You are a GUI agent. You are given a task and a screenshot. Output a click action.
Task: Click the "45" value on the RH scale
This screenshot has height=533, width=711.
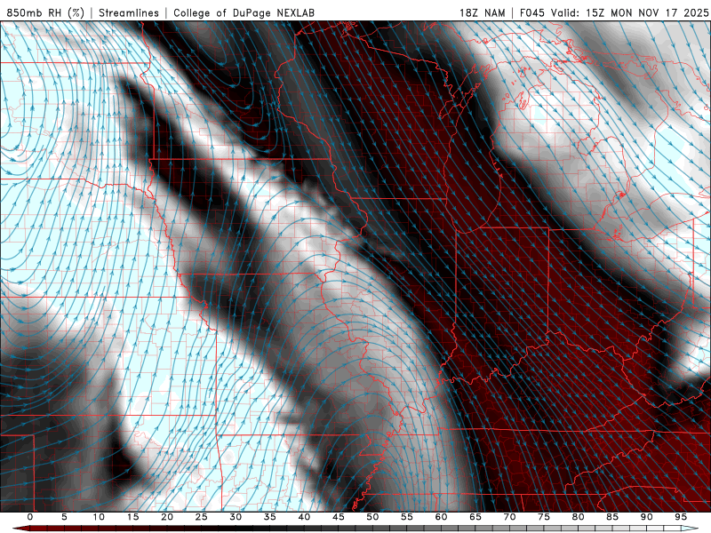coord(339,517)
